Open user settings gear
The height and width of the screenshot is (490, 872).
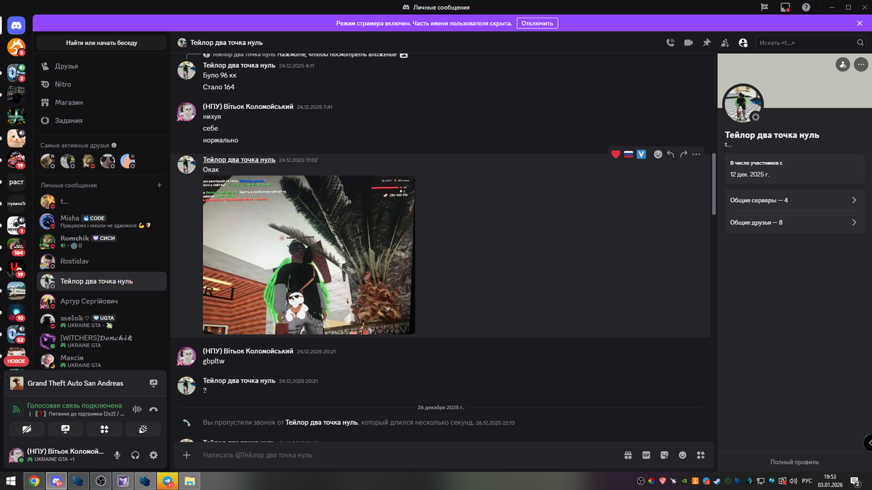(153, 455)
